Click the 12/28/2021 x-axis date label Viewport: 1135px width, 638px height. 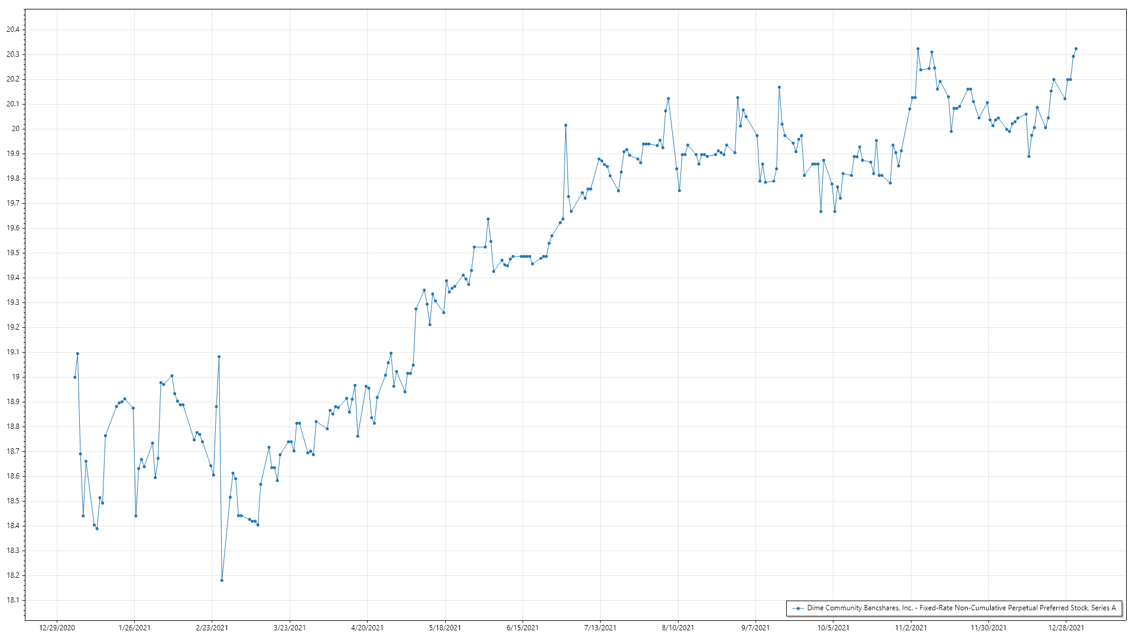click(1066, 627)
